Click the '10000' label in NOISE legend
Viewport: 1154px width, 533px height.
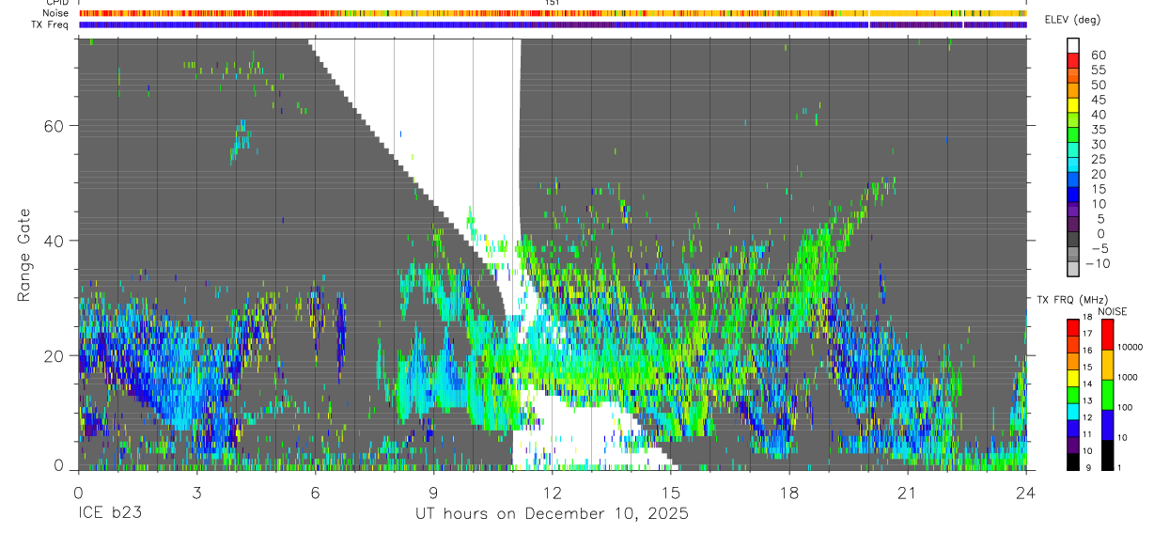coord(1131,347)
